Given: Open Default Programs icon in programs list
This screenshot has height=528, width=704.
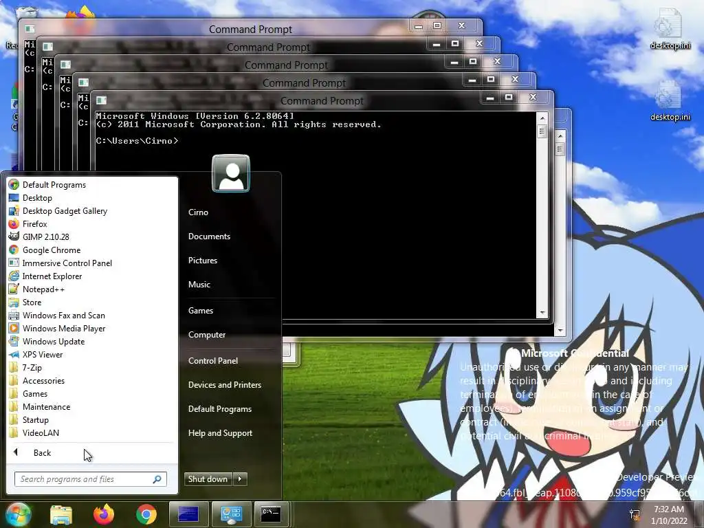Looking at the screenshot, I should point(14,184).
